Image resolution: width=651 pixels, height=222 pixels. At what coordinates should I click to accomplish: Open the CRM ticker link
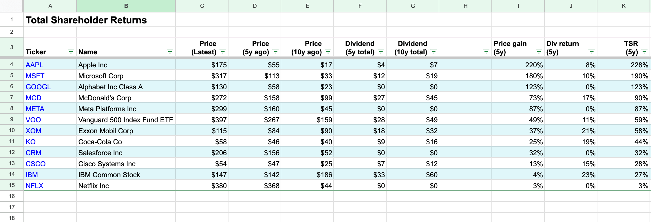tap(33, 153)
